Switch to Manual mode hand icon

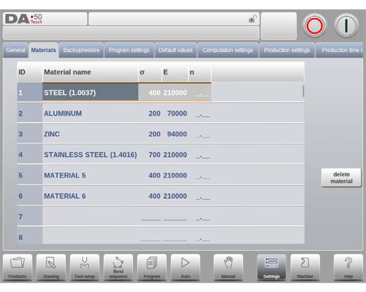(x=228, y=267)
